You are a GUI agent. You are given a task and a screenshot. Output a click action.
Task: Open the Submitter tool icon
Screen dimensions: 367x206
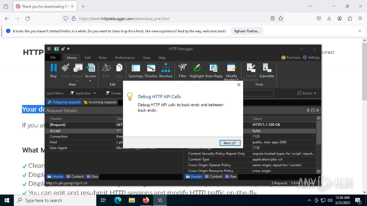(267, 68)
